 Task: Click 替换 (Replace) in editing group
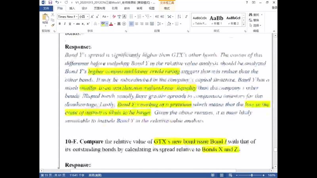click(x=256, y=20)
